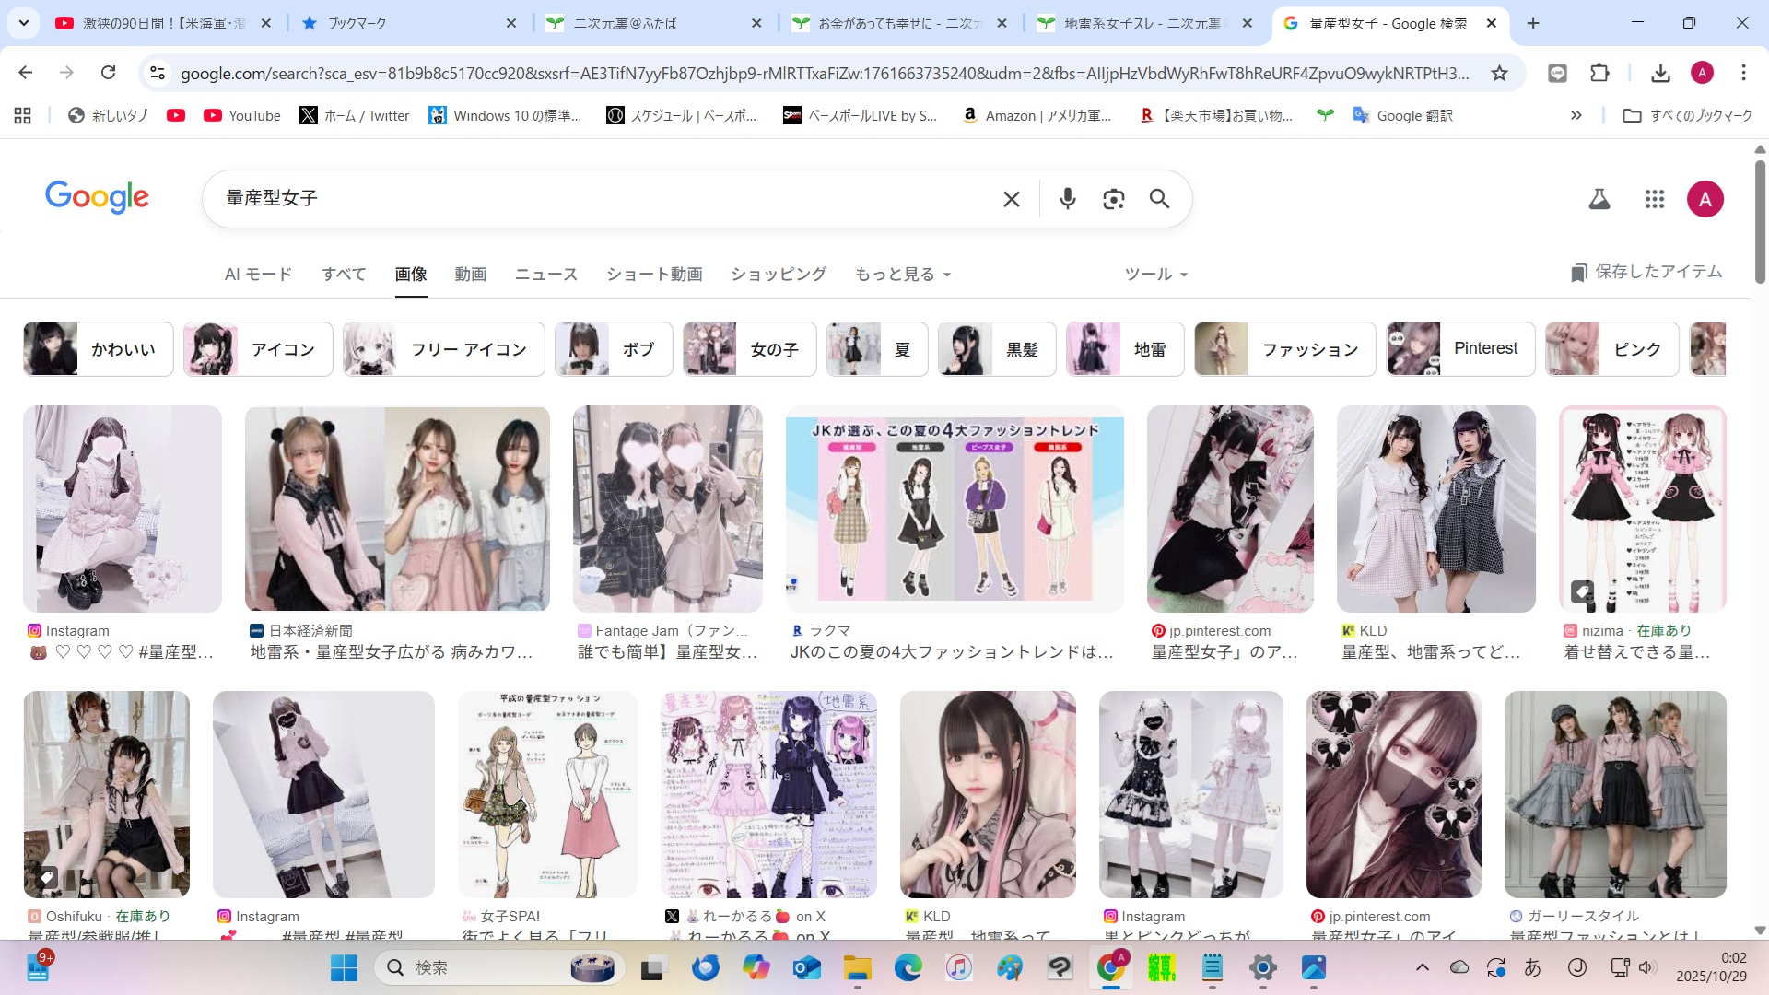Open Search Labs flask icon

pos(1599,199)
